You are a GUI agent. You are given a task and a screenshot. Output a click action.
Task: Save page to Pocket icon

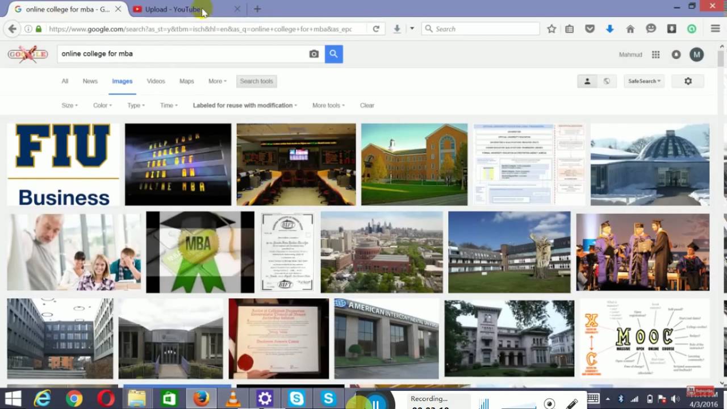590,29
